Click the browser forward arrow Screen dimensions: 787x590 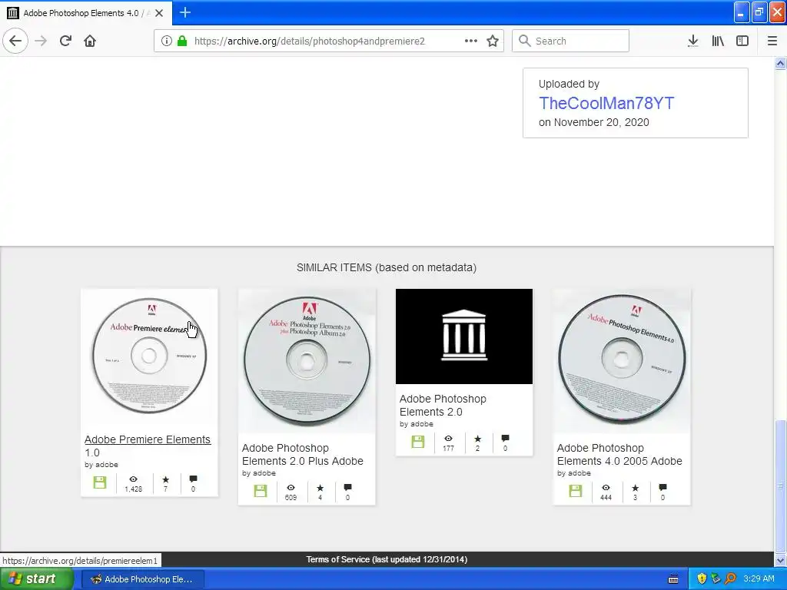[41, 41]
